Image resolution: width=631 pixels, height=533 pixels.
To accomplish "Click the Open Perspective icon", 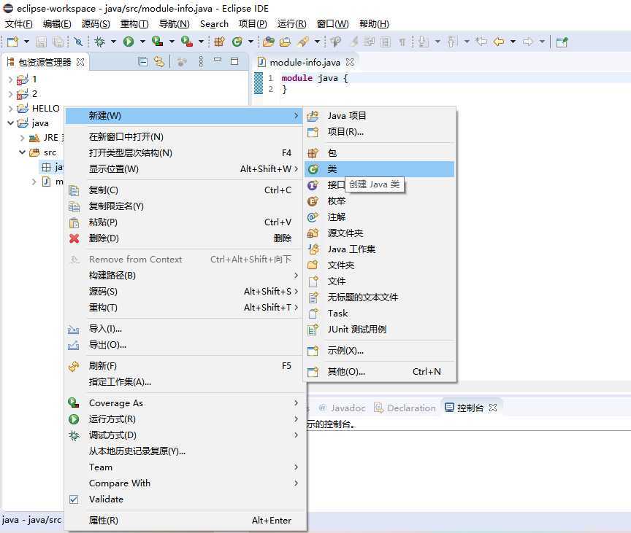I will 562,42.
